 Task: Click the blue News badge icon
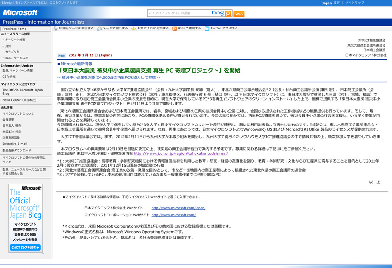point(62,55)
